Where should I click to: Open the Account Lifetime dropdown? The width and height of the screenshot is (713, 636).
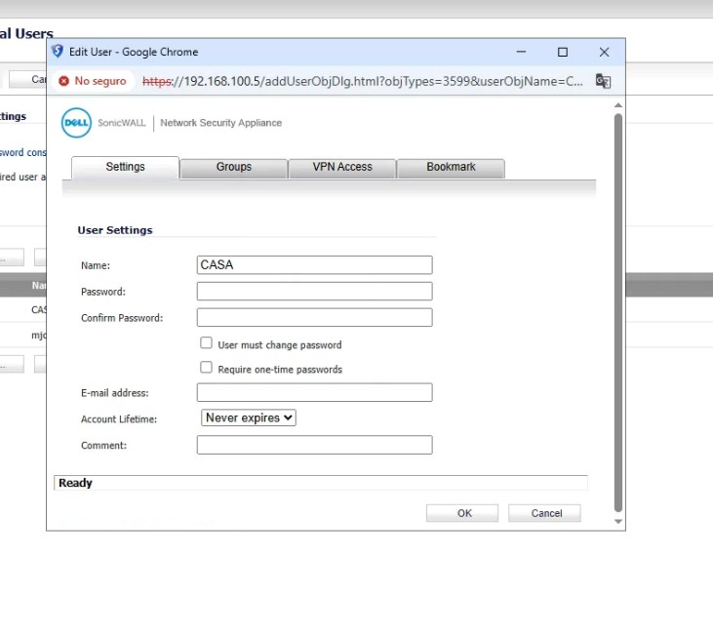[249, 417]
